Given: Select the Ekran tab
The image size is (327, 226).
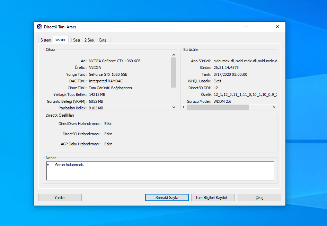Looking at the screenshot, I should point(60,39).
